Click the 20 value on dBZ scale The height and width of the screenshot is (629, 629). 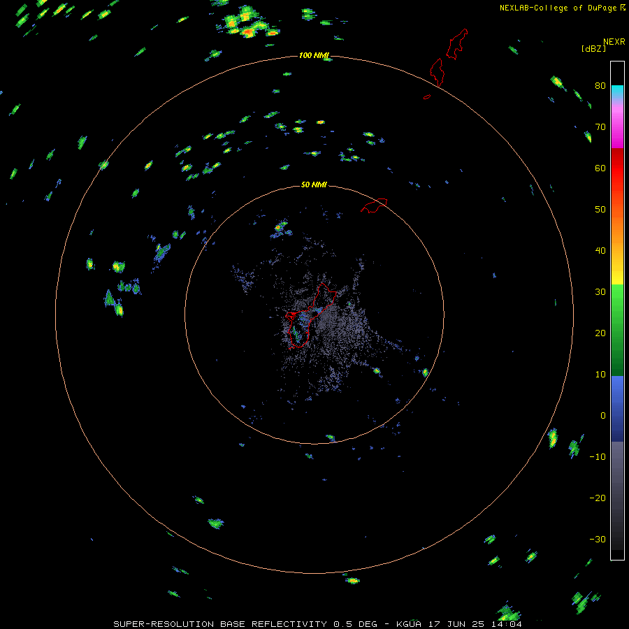click(600, 333)
